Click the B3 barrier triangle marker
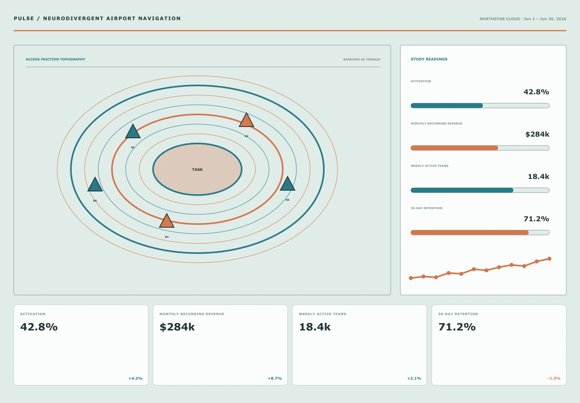The image size is (580, 403). pos(288,185)
